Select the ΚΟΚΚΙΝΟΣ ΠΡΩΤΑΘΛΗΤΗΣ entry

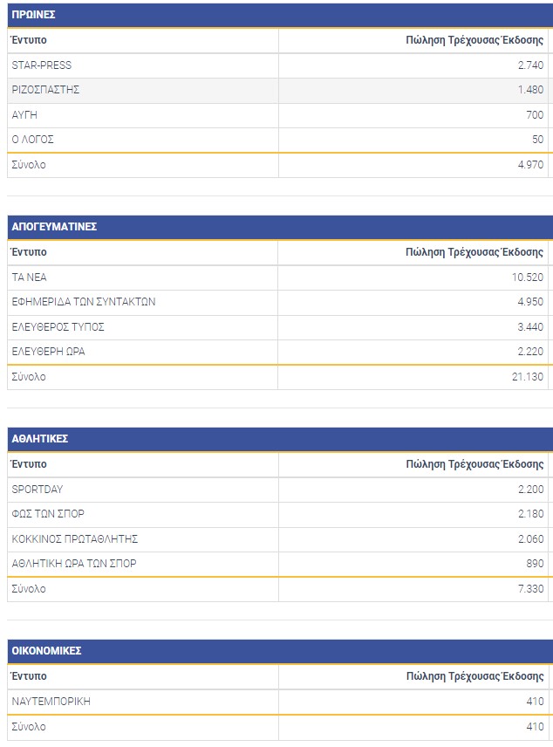[x=75, y=538]
